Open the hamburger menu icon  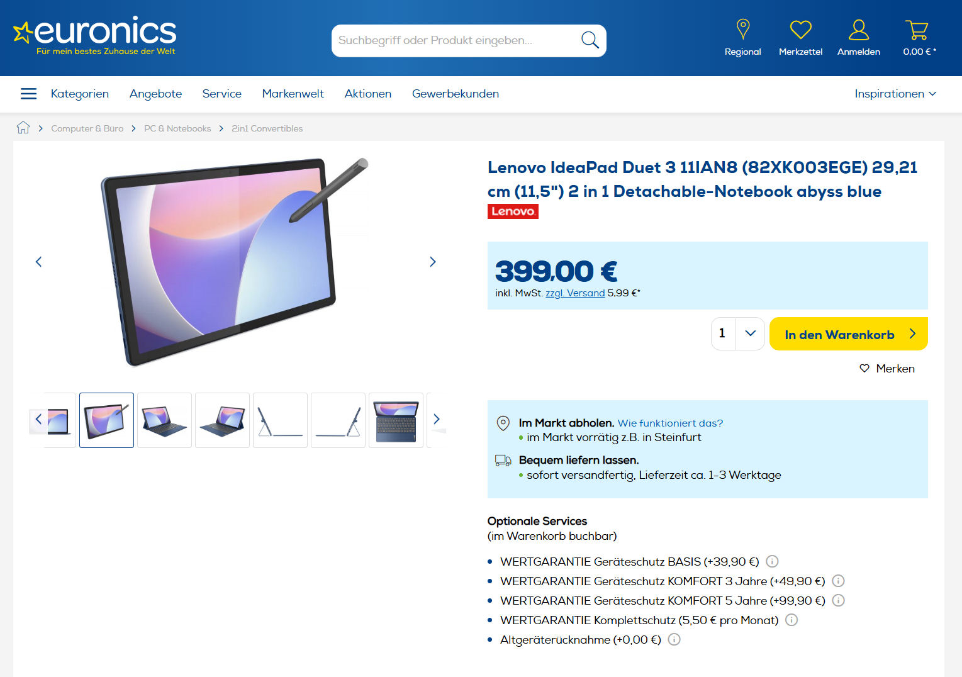tap(28, 94)
